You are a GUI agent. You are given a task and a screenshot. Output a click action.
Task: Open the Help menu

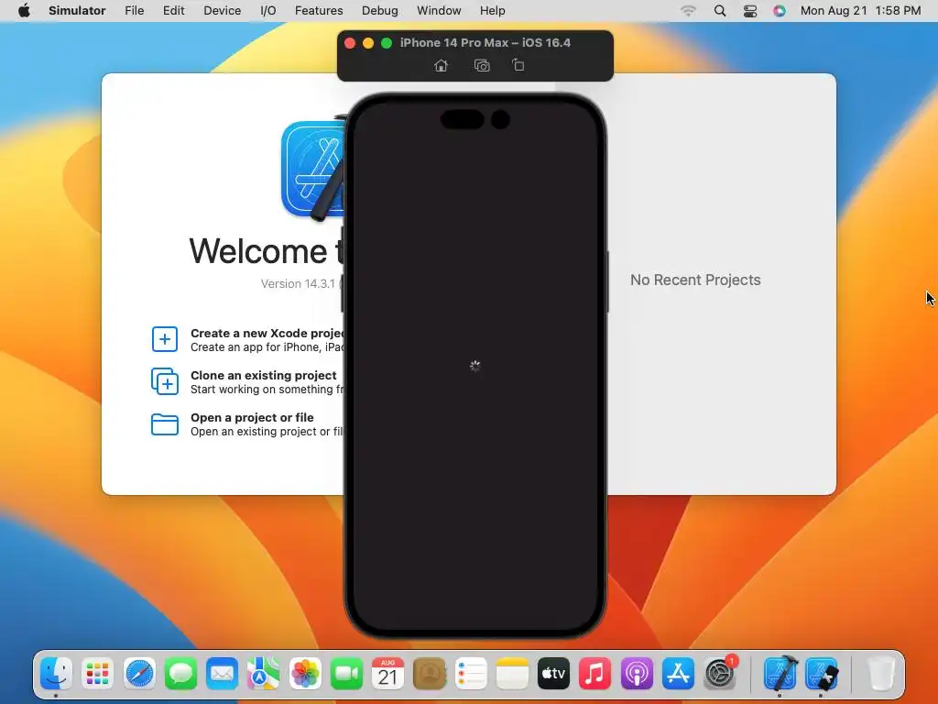(x=492, y=10)
